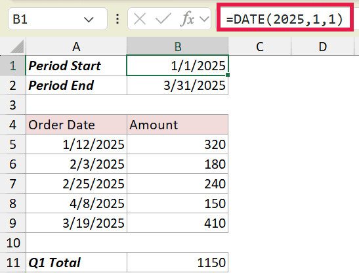The image size is (359, 273).
Task: Select column A header
Action: click(x=76, y=47)
